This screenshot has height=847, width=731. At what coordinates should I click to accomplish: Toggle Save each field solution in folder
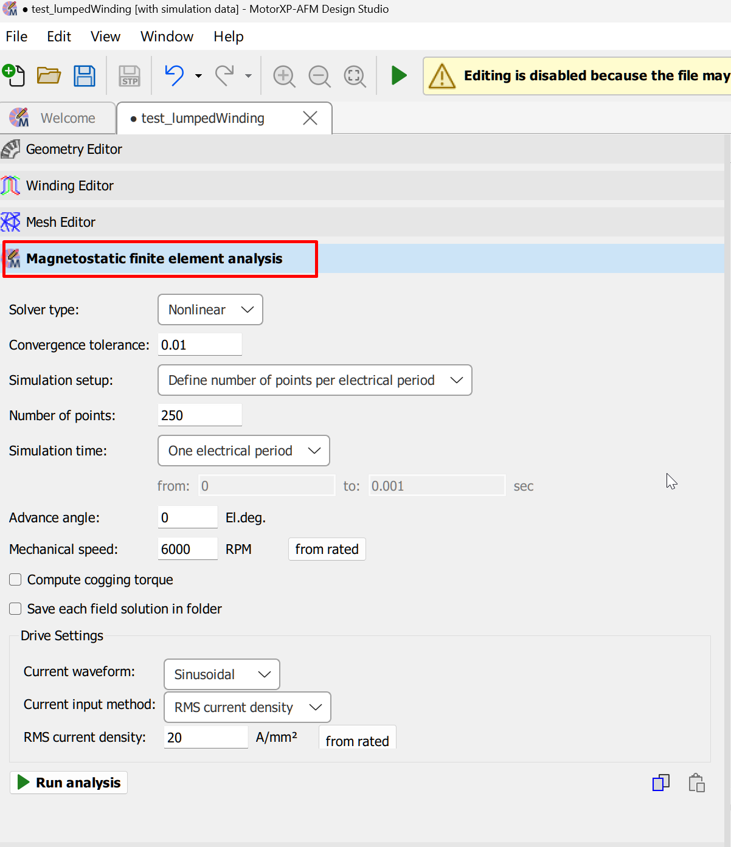[15, 609]
